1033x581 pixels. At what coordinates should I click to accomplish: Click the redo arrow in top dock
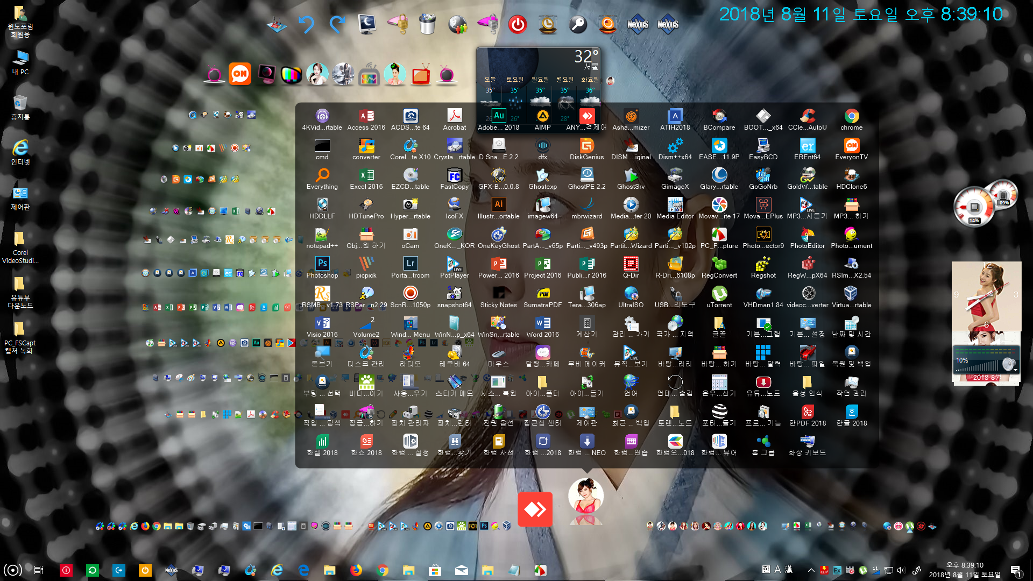[337, 25]
